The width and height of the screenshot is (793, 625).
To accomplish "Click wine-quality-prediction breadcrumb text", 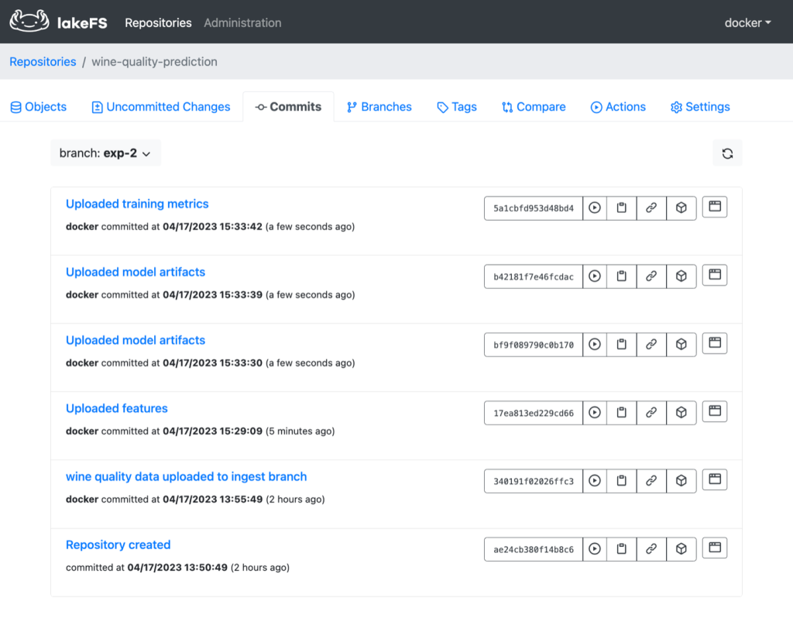I will (x=154, y=62).
